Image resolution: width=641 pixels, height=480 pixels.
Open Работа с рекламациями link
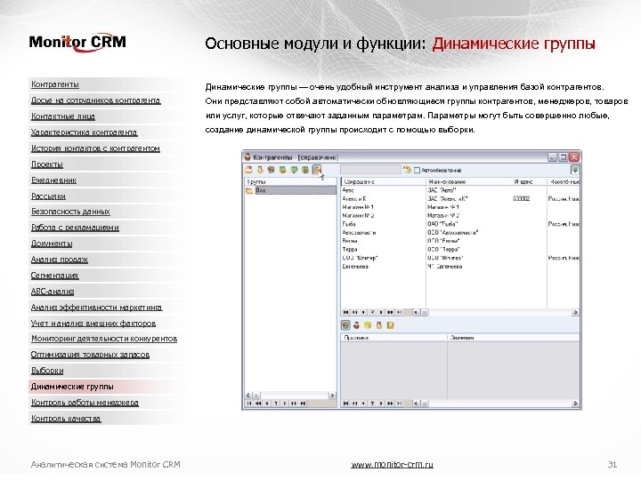[75, 228]
